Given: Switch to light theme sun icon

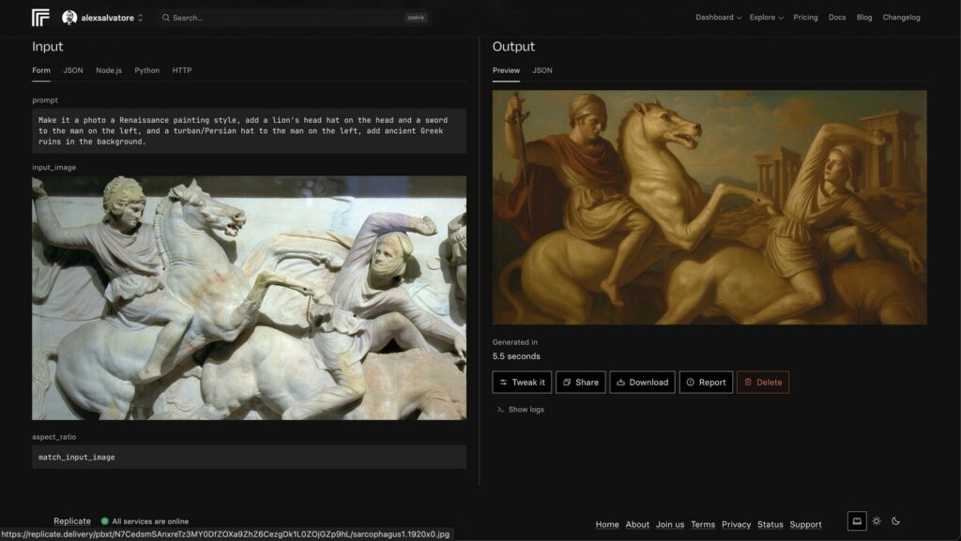Looking at the screenshot, I should pyautogui.click(x=877, y=521).
